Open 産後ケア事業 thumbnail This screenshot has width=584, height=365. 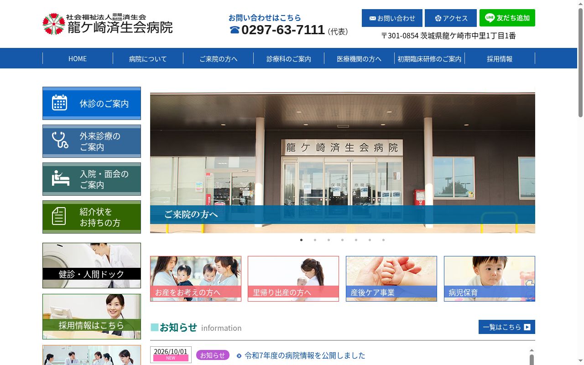coord(391,279)
